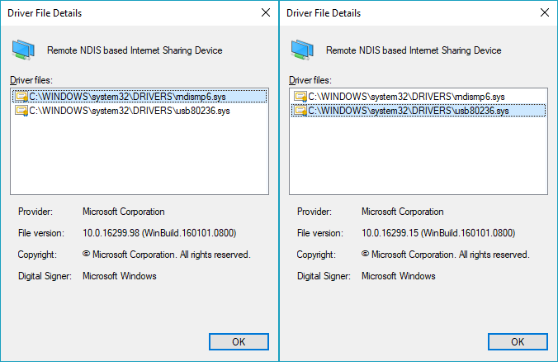This screenshot has height=362, width=558.
Task: Click the file version 10.0.16299.15 text
Action: 437,233
